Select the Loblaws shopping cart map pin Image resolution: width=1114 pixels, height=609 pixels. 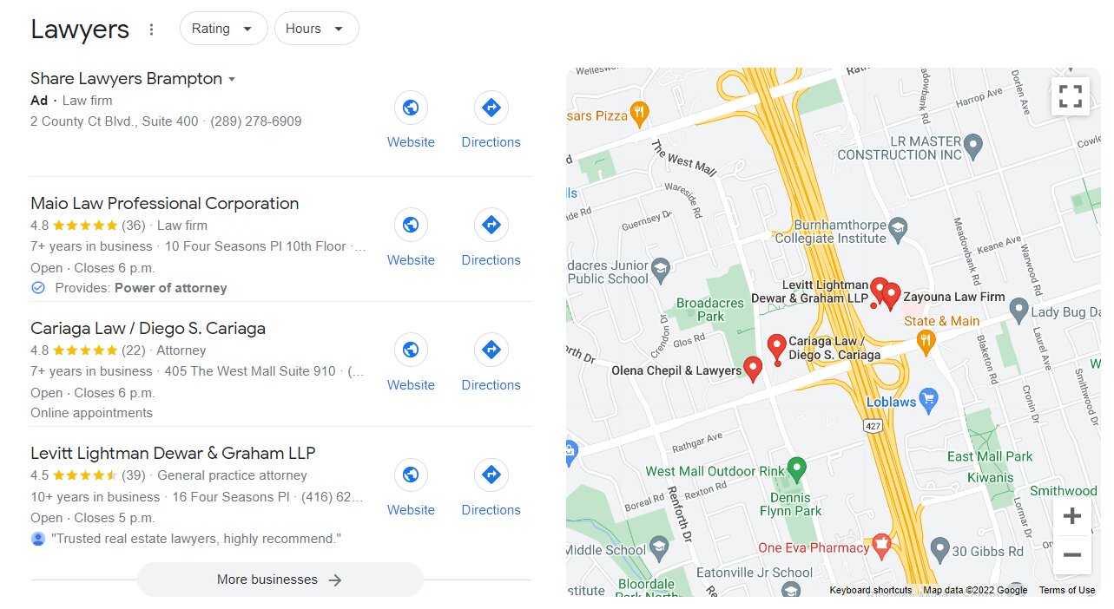[928, 400]
